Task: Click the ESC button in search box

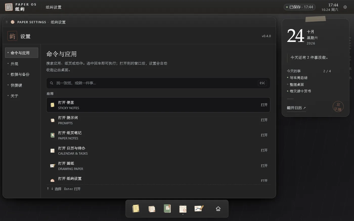Action: (262, 83)
